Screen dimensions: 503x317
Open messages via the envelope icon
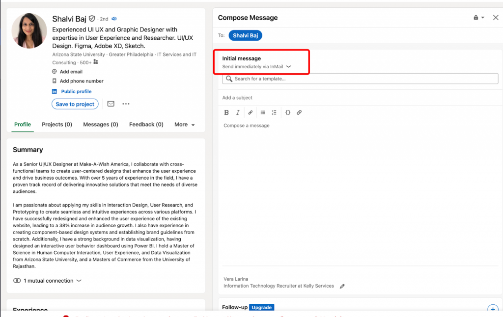(x=111, y=104)
